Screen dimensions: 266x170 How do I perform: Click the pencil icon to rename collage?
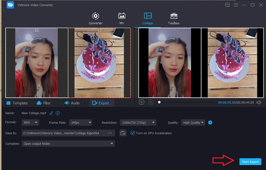coord(51,113)
